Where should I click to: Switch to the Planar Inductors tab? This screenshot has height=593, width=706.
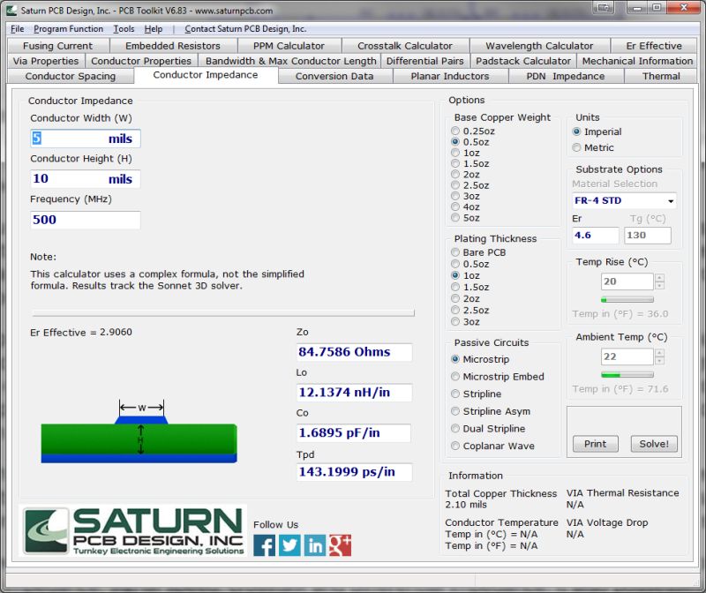[450, 76]
